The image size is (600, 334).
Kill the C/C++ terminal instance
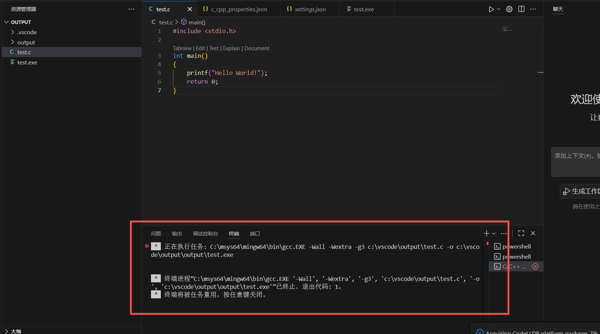(x=535, y=266)
